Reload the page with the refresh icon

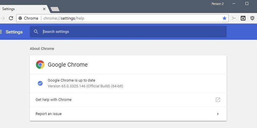[x=11, y=18]
